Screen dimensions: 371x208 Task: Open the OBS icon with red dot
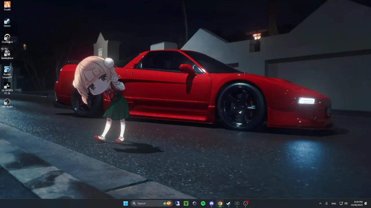(246, 203)
